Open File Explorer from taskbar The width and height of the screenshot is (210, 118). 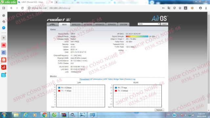pyautogui.click(x=16, y=115)
